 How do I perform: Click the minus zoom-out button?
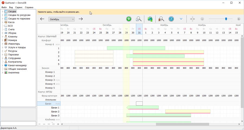[202, 19]
